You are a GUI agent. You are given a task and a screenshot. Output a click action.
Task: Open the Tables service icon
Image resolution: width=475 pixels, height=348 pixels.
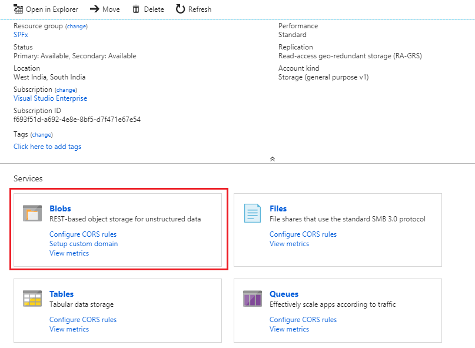point(32,299)
